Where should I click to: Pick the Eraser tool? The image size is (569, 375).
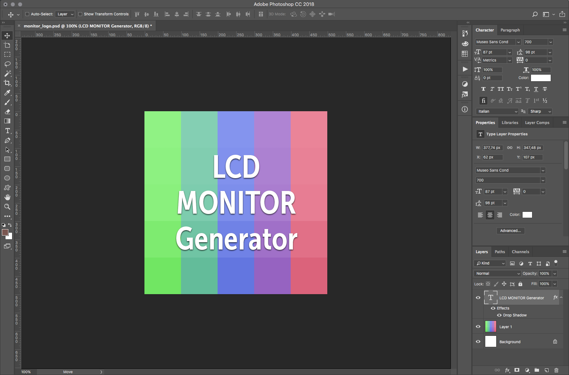click(7, 112)
